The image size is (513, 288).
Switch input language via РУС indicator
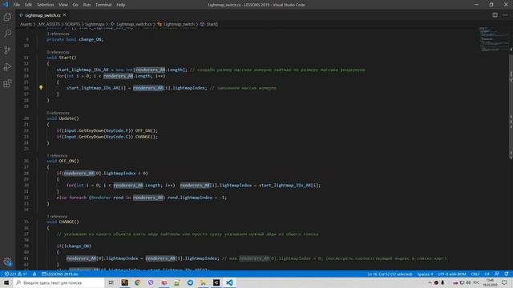[x=476, y=282]
